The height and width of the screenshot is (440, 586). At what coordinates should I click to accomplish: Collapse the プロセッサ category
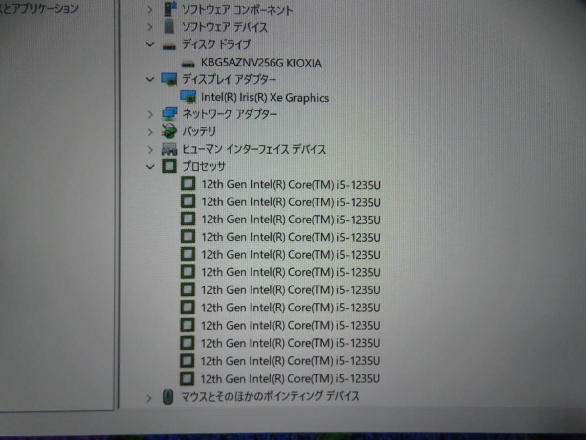(x=150, y=167)
